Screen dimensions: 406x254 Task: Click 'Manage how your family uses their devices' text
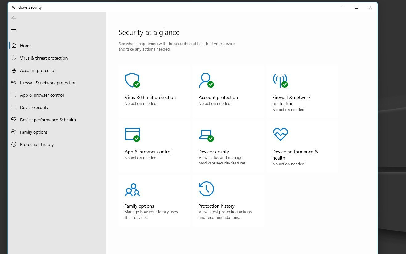coord(151,215)
